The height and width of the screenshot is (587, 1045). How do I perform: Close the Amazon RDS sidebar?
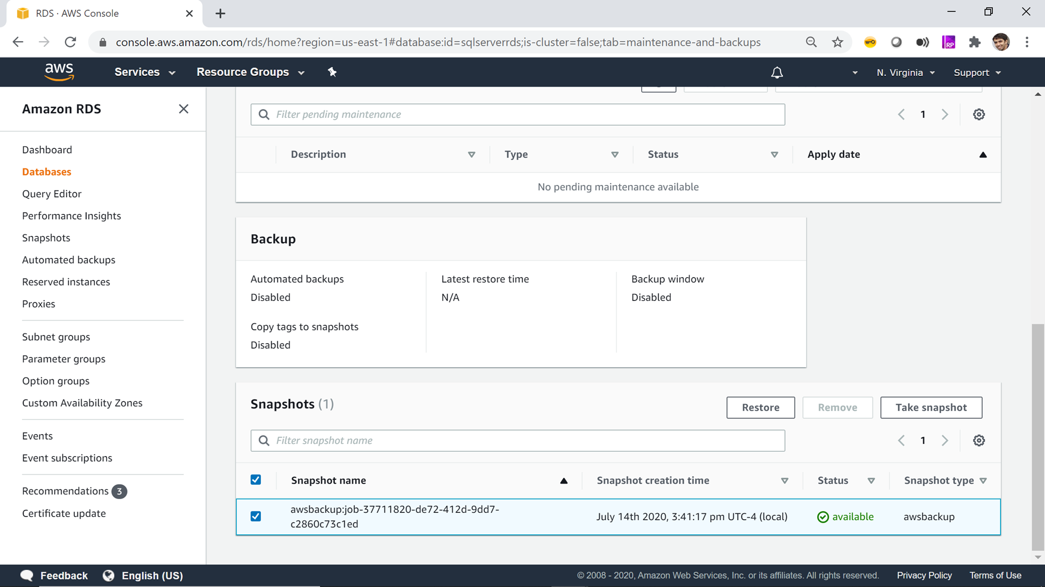183,109
